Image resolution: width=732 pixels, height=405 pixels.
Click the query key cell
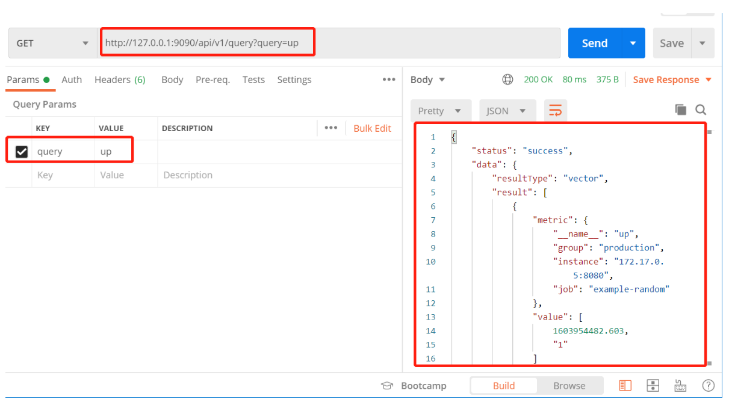point(63,152)
